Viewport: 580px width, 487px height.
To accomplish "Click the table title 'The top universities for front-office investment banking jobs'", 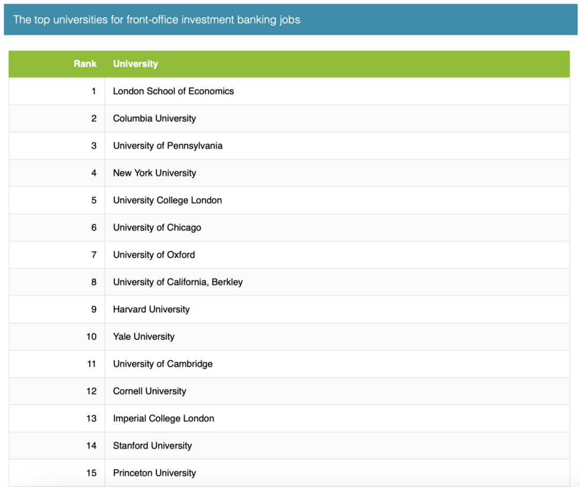I will [156, 20].
